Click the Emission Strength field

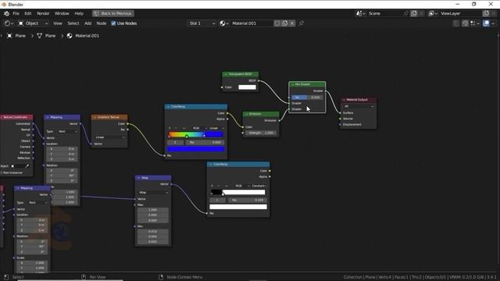coord(261,133)
